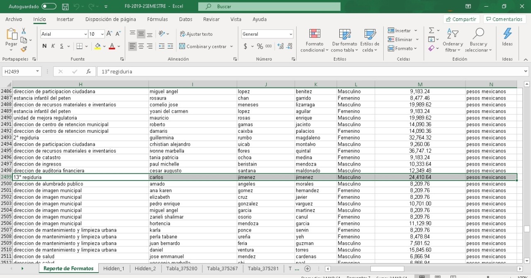Click the Buscar search box in title bar
Image resolution: width=531 pixels, height=278 pixels.
[x=270, y=7]
